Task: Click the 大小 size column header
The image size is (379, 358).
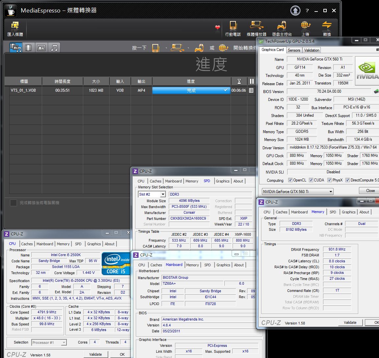Action: pyautogui.click(x=96, y=82)
